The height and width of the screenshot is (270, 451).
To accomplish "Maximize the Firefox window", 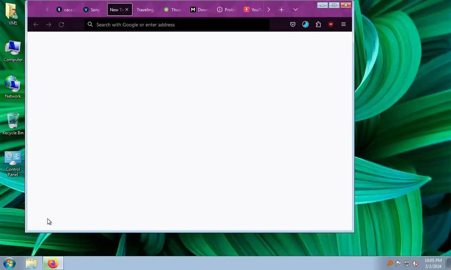I will (x=334, y=5).
